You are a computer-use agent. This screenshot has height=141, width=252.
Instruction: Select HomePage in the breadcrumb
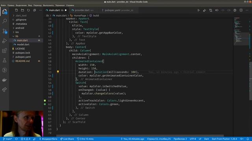coord(80,16)
